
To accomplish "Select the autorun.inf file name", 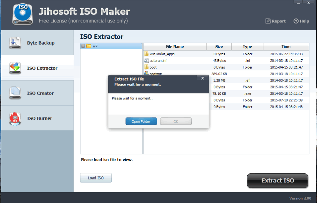I will click(x=158, y=61).
